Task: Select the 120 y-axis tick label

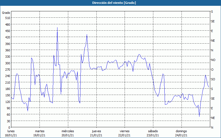Action: (x=7, y=102)
